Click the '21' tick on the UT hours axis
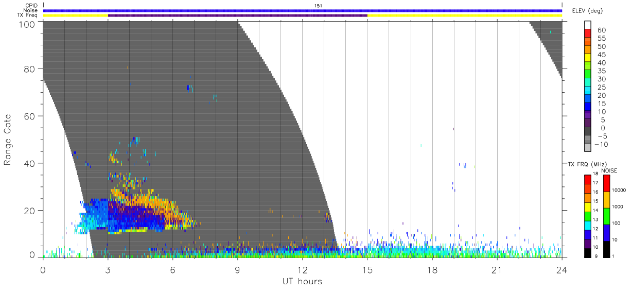This screenshot has height=292, width=632. point(497,270)
